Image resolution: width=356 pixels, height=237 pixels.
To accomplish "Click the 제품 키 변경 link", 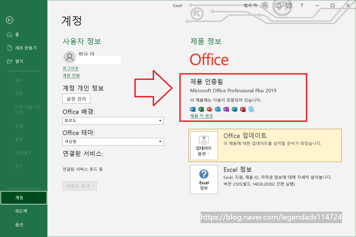I will coord(201,116).
